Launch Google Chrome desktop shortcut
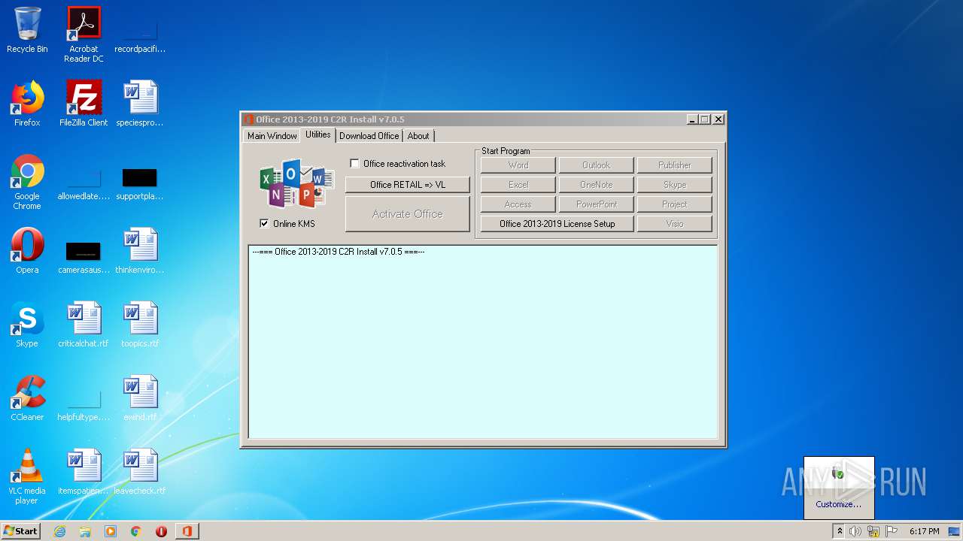 tap(27, 182)
